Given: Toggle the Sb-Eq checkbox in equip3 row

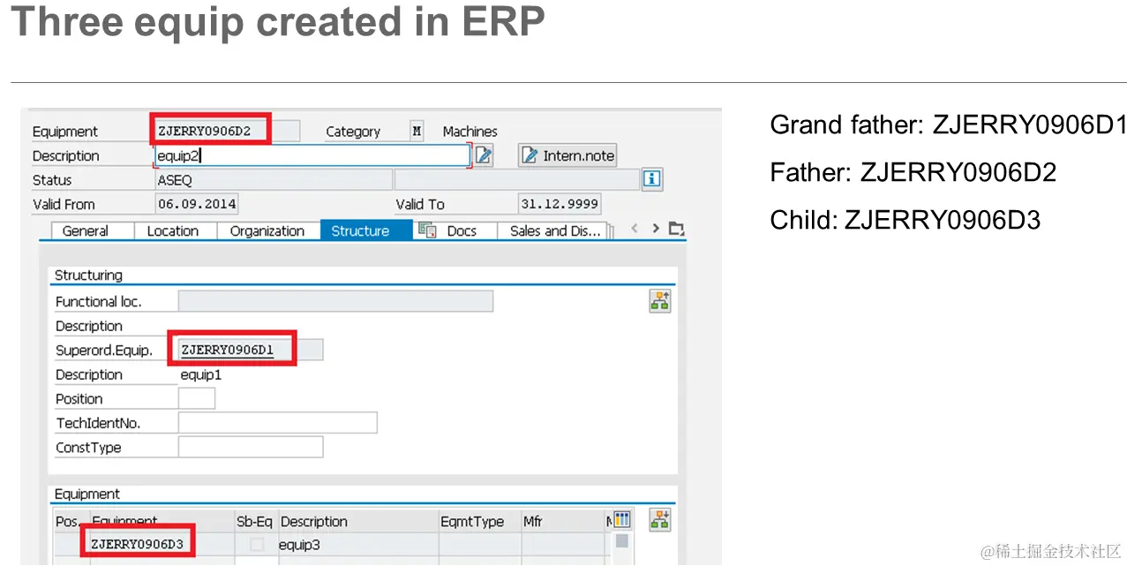Looking at the screenshot, I should point(257,545).
